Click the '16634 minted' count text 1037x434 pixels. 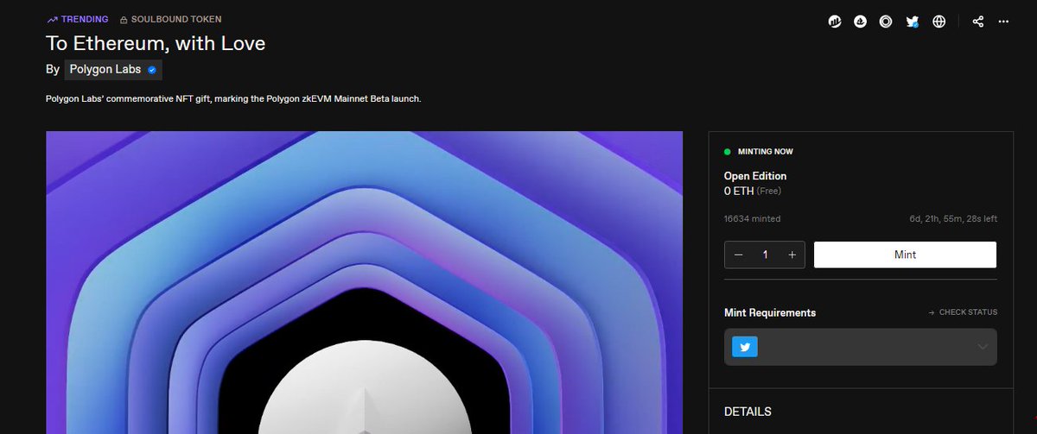click(752, 219)
